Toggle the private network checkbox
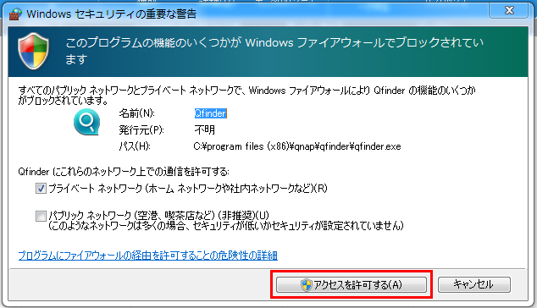 (x=41, y=188)
